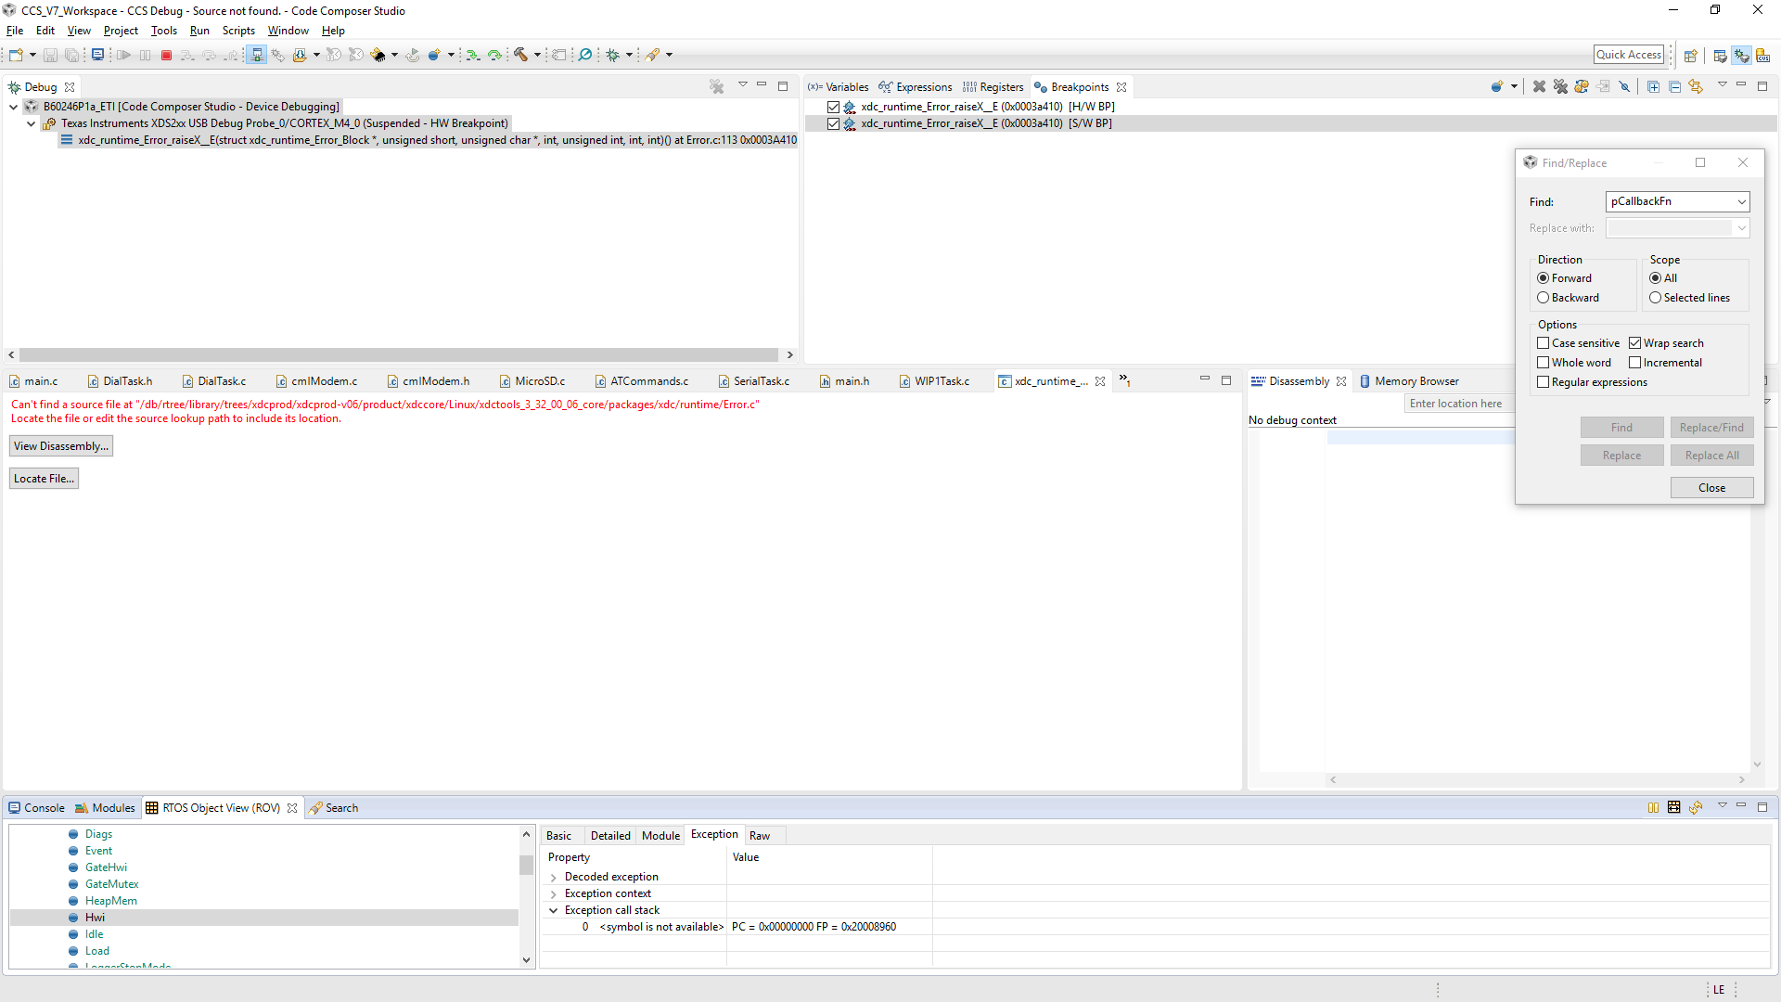Click the Enter location here field
Image resolution: width=1781 pixels, height=1002 pixels.
1455,404
